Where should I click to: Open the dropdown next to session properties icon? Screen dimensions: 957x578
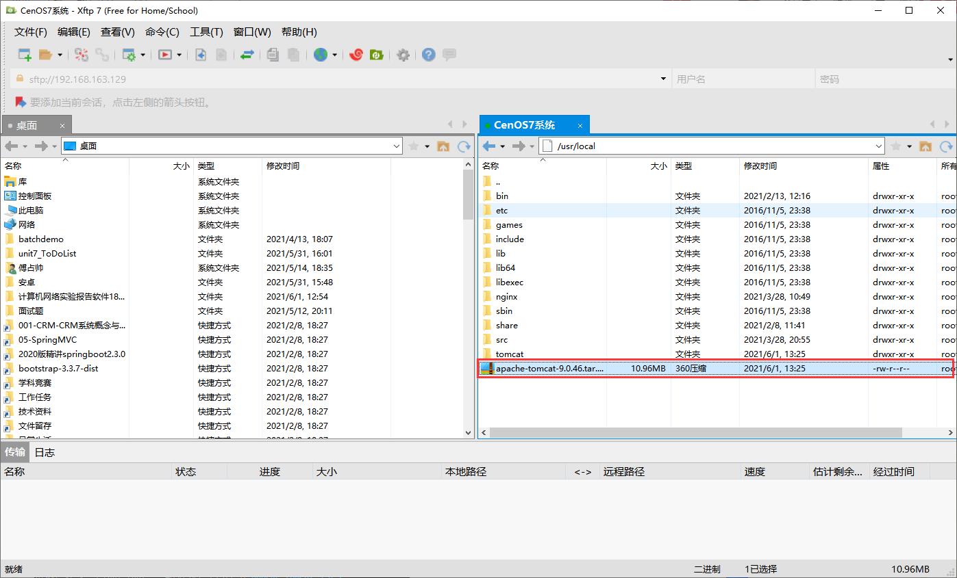tap(143, 55)
